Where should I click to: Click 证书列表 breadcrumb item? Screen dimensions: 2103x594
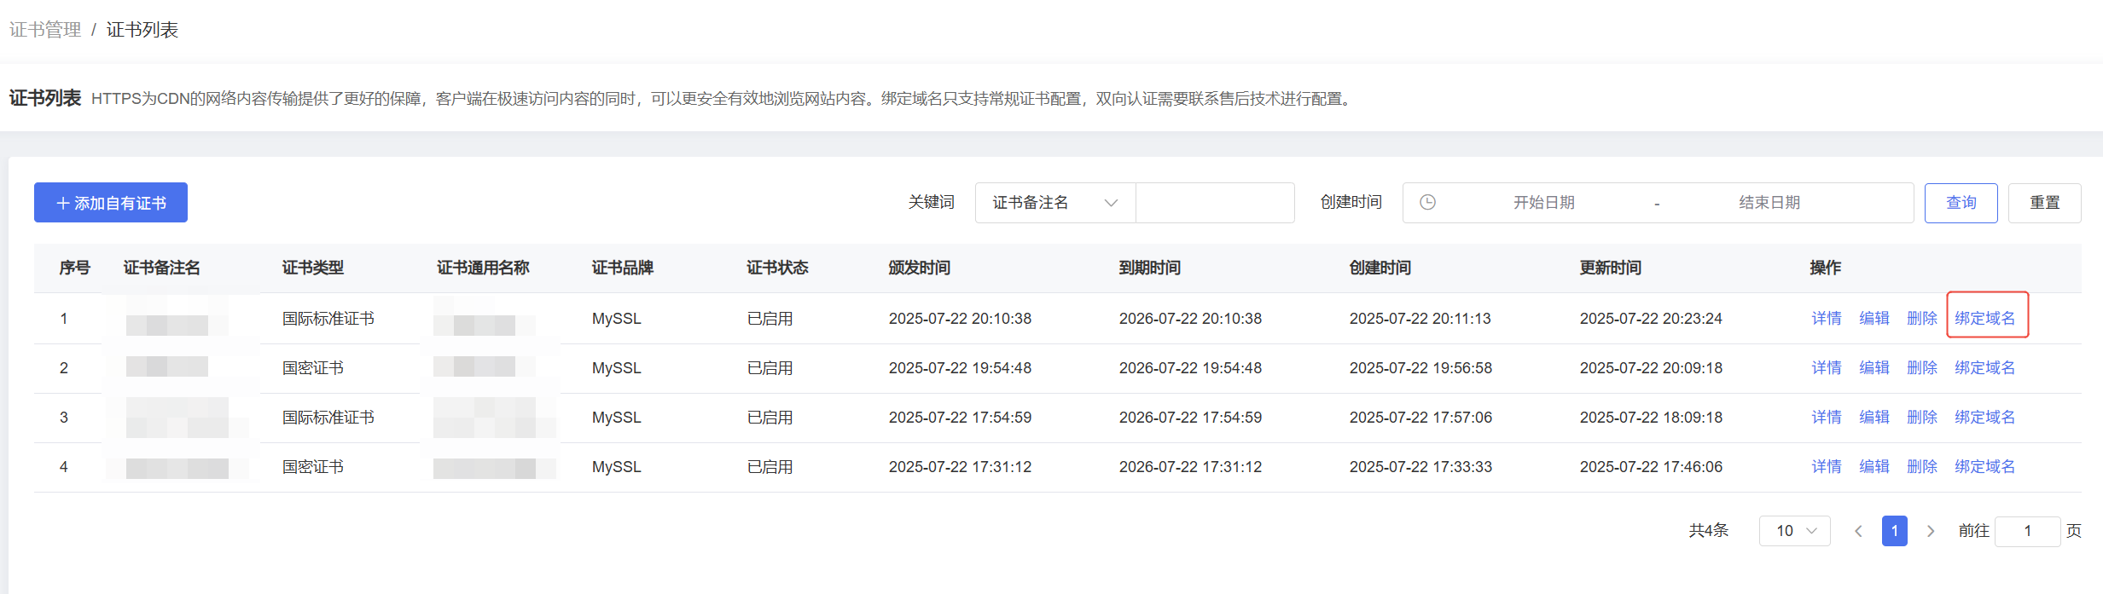click(x=142, y=30)
